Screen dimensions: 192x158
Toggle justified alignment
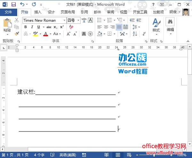click(x=119, y=27)
